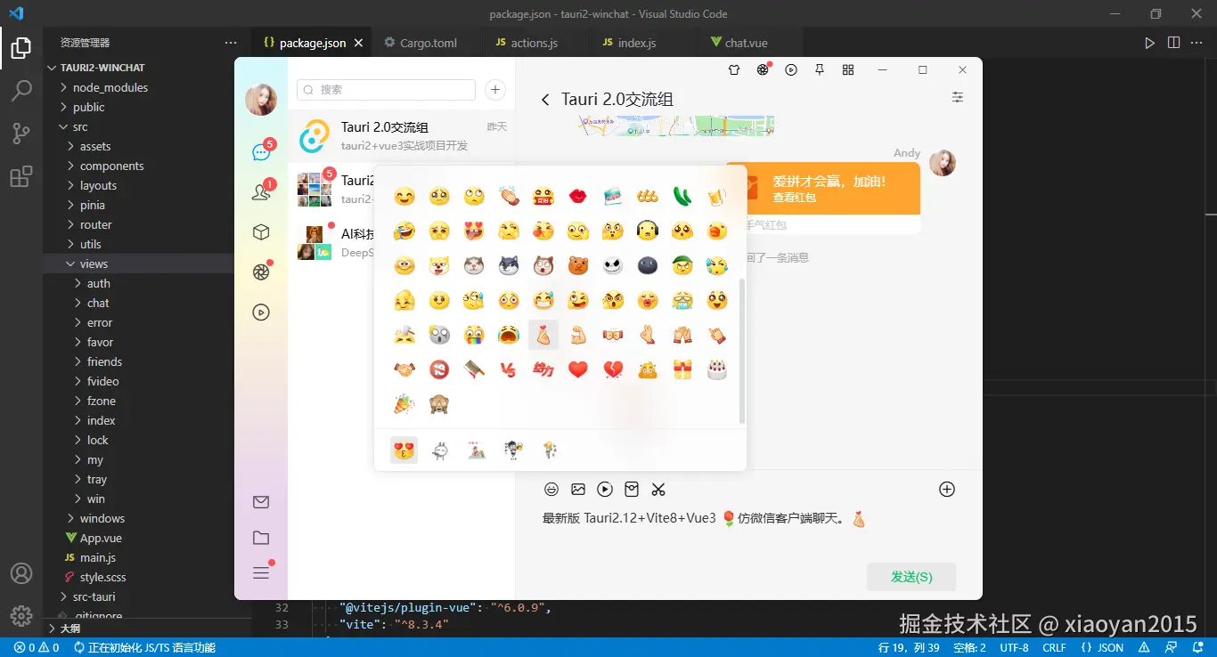This screenshot has width=1217, height=657.
Task: Open VS Code Search view
Action: 21,91
